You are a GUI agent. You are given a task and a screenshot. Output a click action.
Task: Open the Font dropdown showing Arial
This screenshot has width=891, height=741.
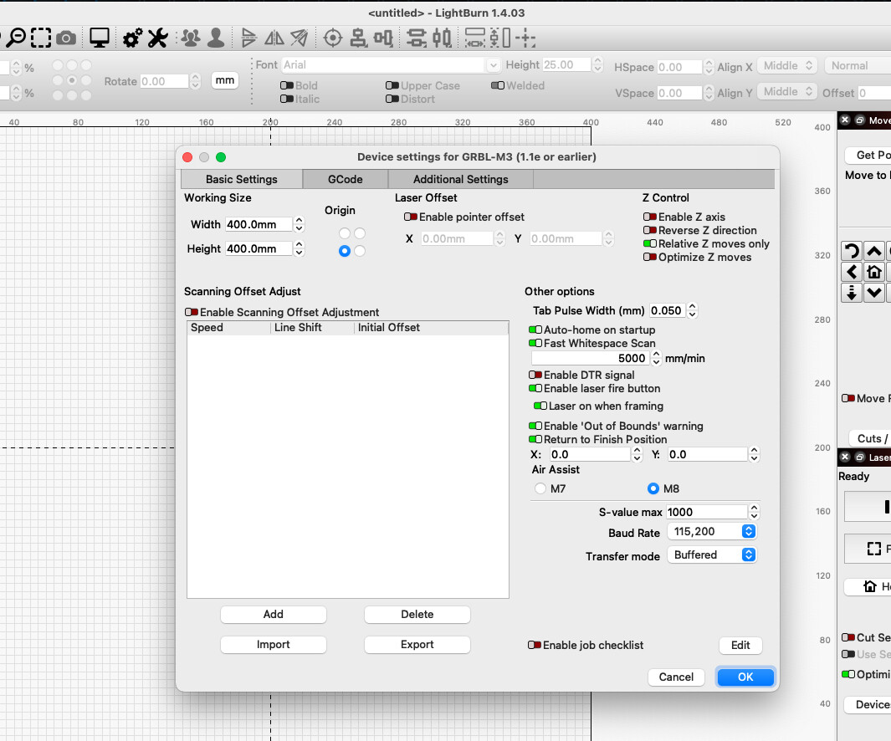click(391, 64)
